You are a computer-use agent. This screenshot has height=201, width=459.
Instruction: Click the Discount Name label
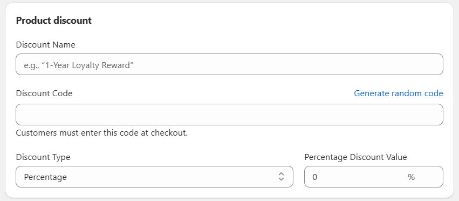[x=46, y=45]
